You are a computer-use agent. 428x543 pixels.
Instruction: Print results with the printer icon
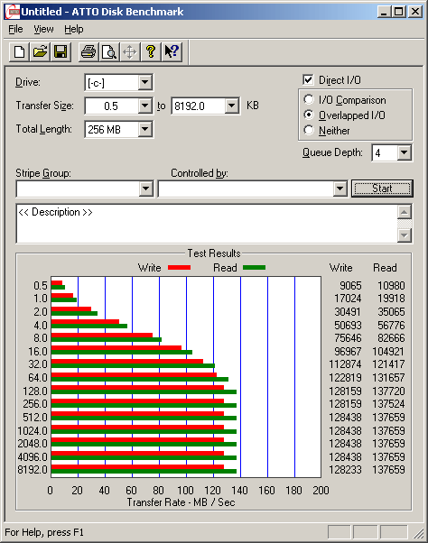click(x=88, y=52)
